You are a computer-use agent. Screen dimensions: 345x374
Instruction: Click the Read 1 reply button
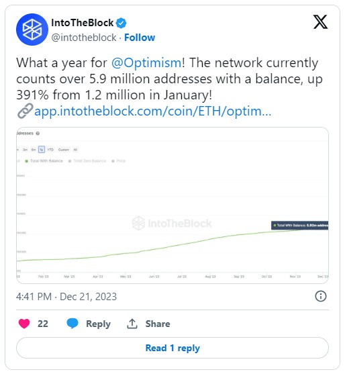172,348
